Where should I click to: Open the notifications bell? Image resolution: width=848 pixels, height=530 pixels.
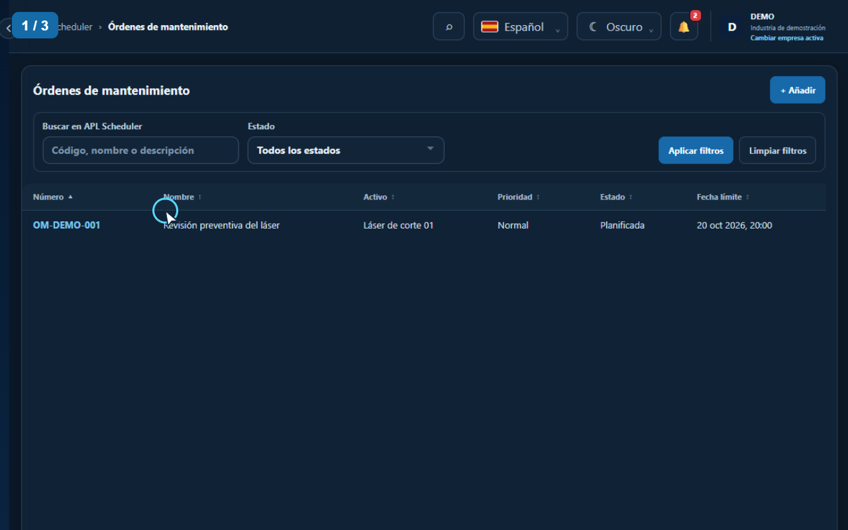point(684,26)
